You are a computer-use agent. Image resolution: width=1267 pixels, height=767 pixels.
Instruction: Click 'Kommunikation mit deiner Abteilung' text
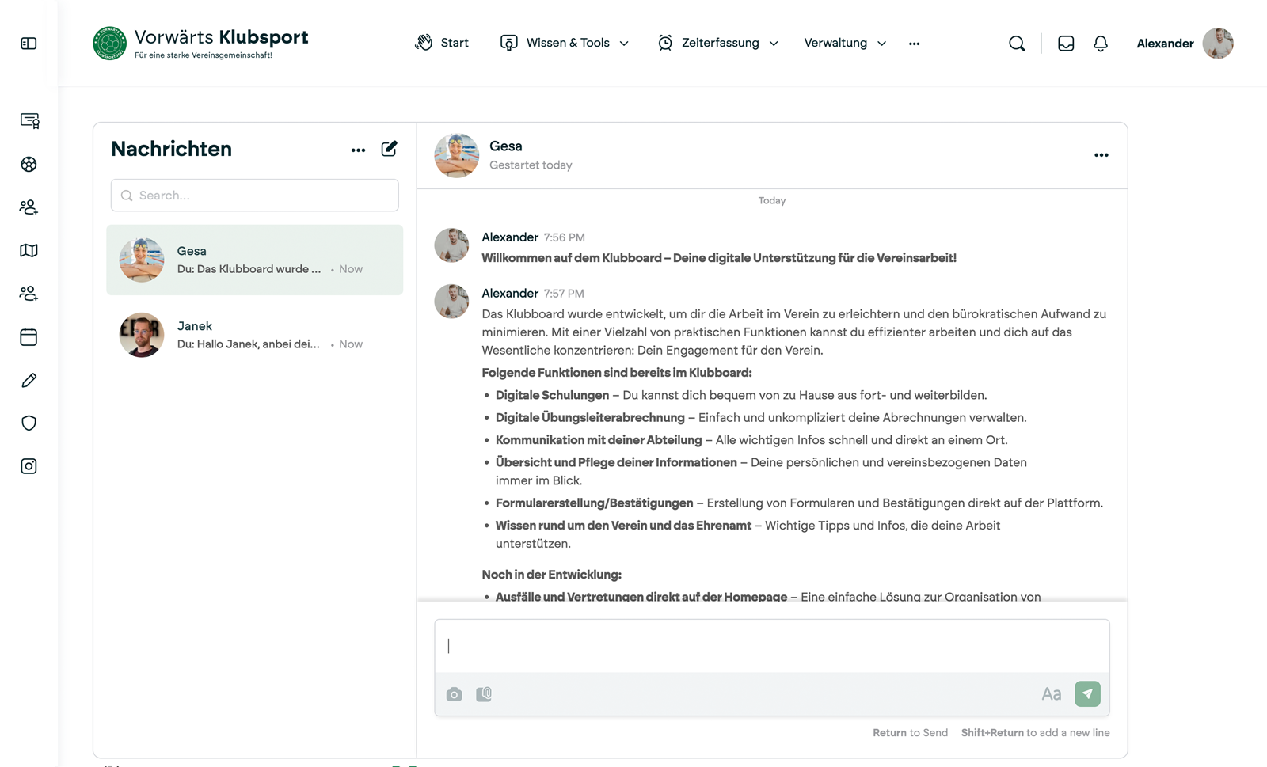click(x=599, y=440)
